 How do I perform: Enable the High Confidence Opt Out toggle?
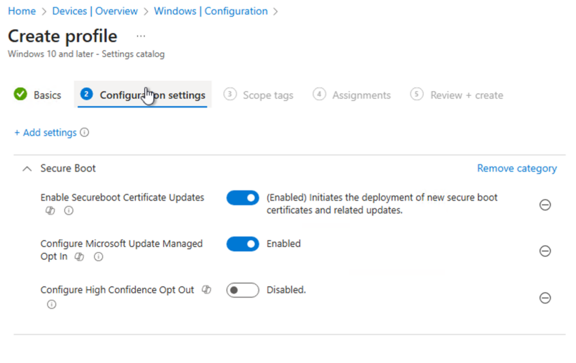click(242, 290)
